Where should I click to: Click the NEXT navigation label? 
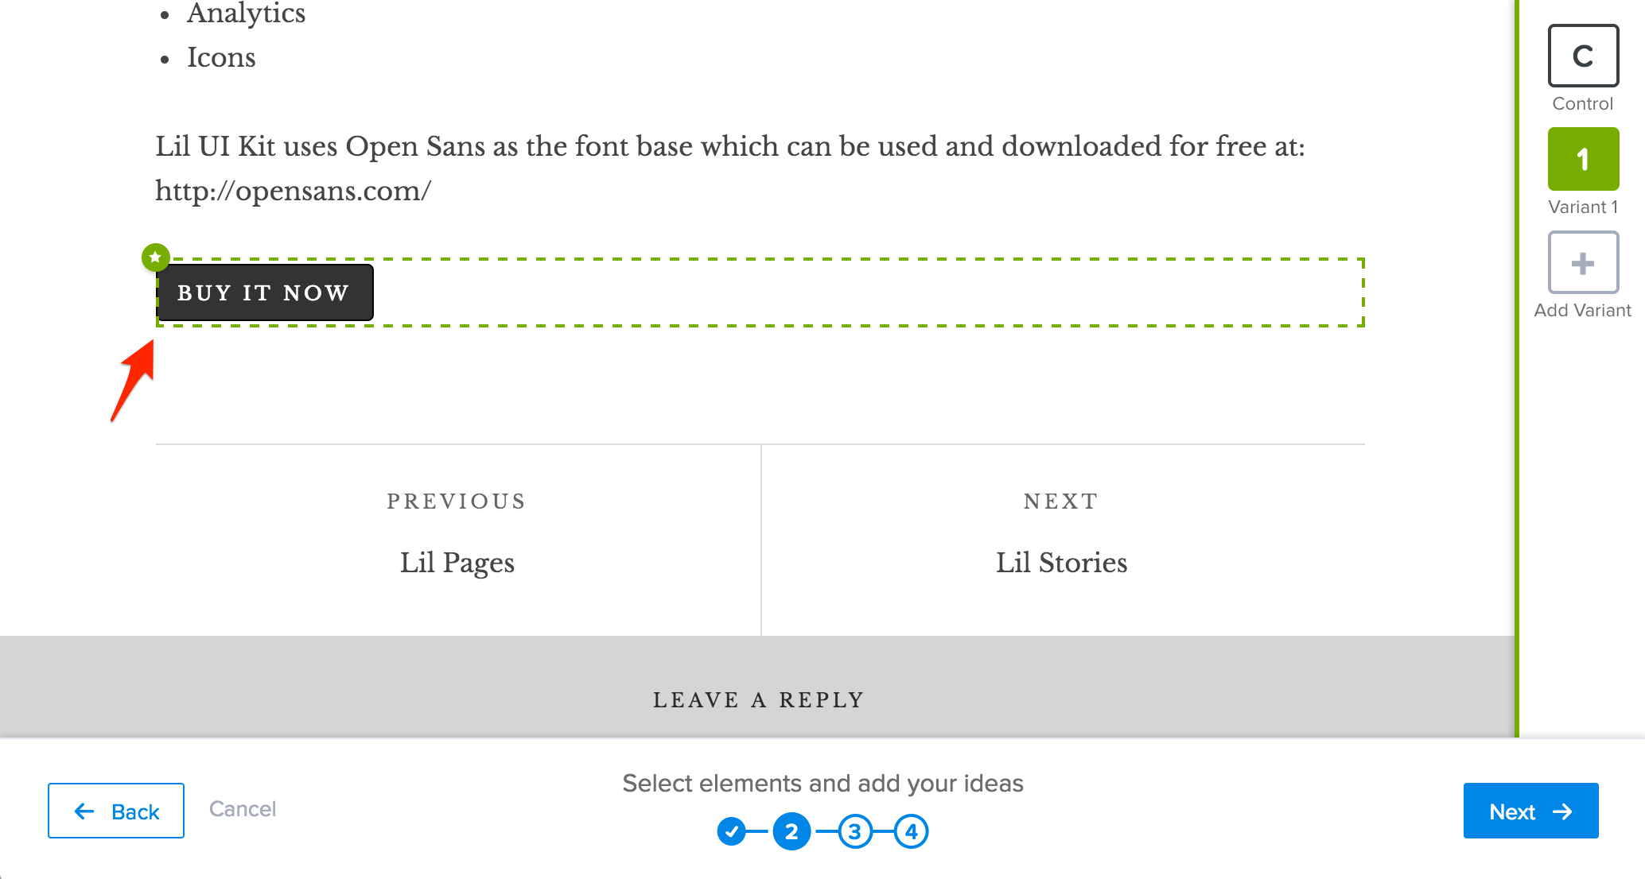[x=1060, y=501]
